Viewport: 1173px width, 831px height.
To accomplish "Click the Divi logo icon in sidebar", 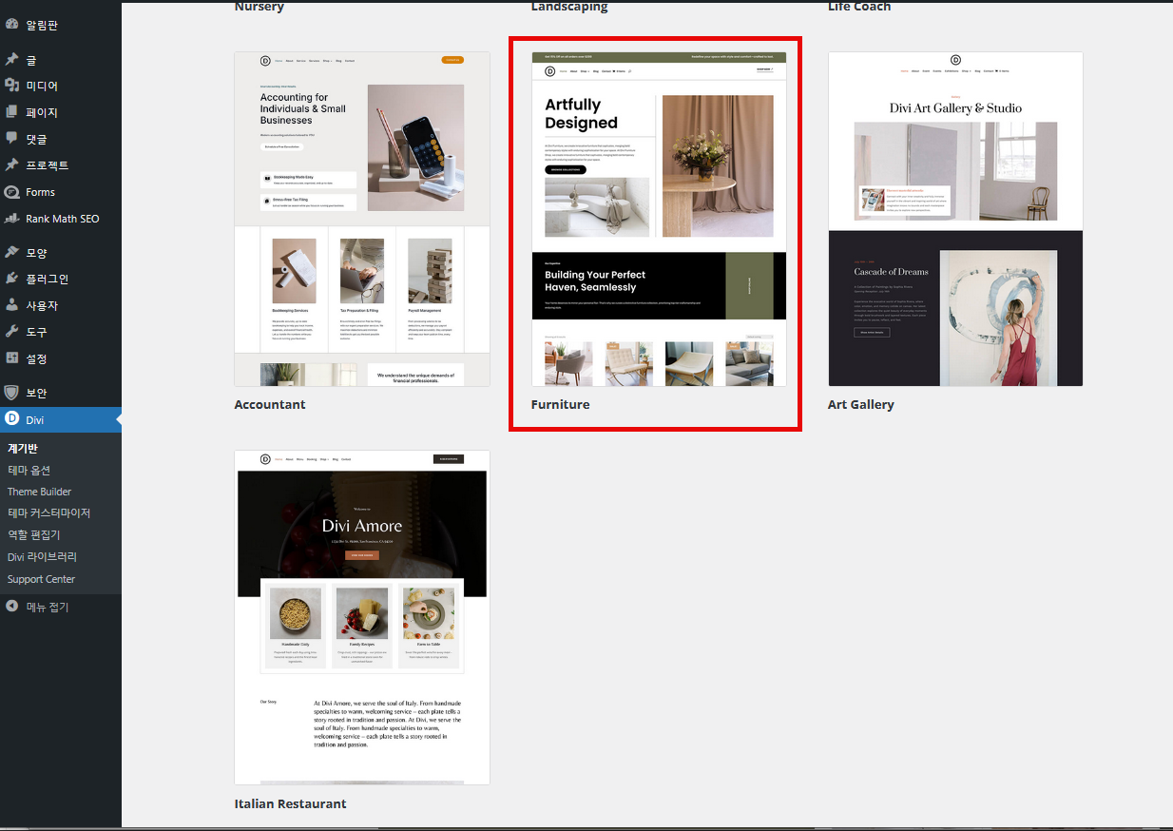I will pos(11,418).
